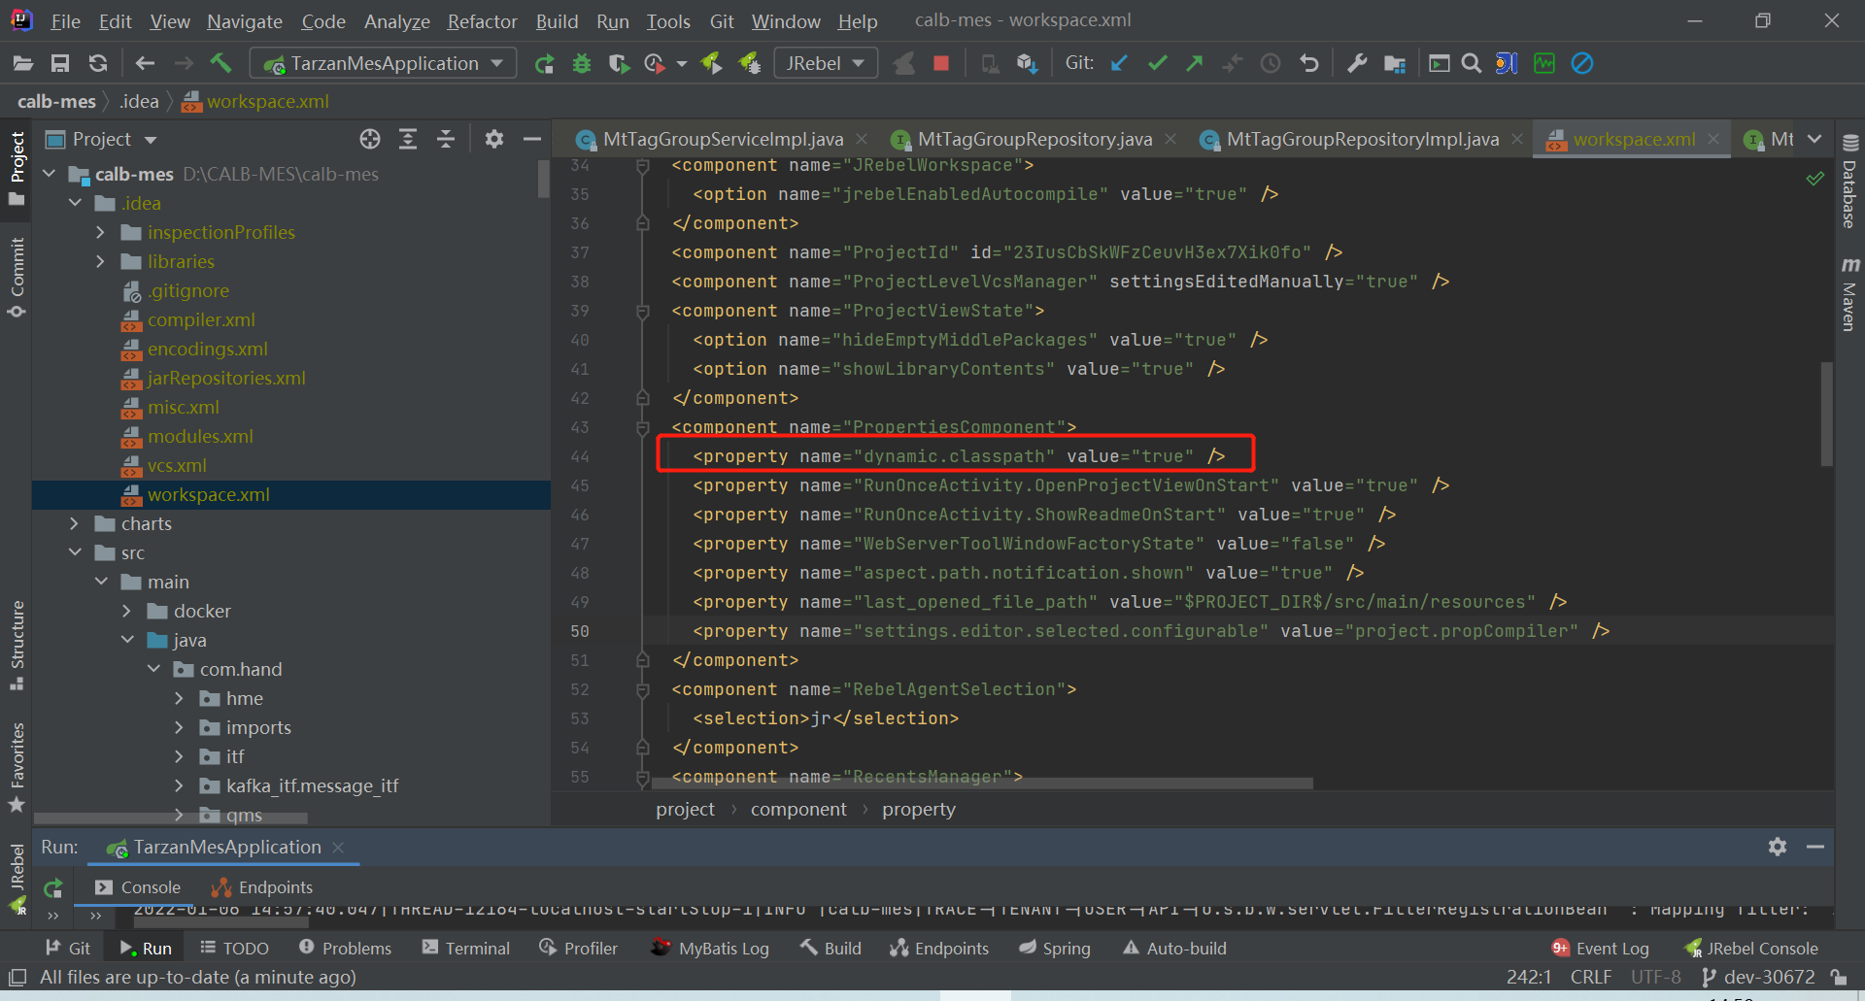Open the Event Log

(1601, 949)
